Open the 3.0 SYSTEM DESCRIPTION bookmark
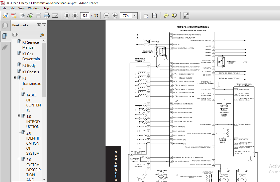Image resolution: width=280 pixels, height=182 pixels. pos(33,170)
